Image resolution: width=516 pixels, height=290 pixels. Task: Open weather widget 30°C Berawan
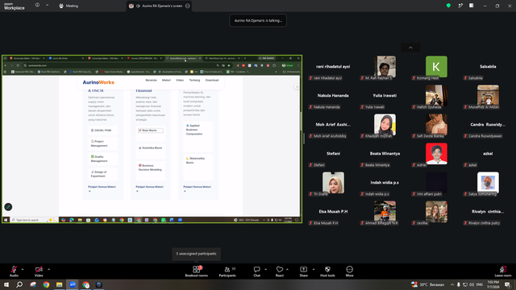click(427, 284)
